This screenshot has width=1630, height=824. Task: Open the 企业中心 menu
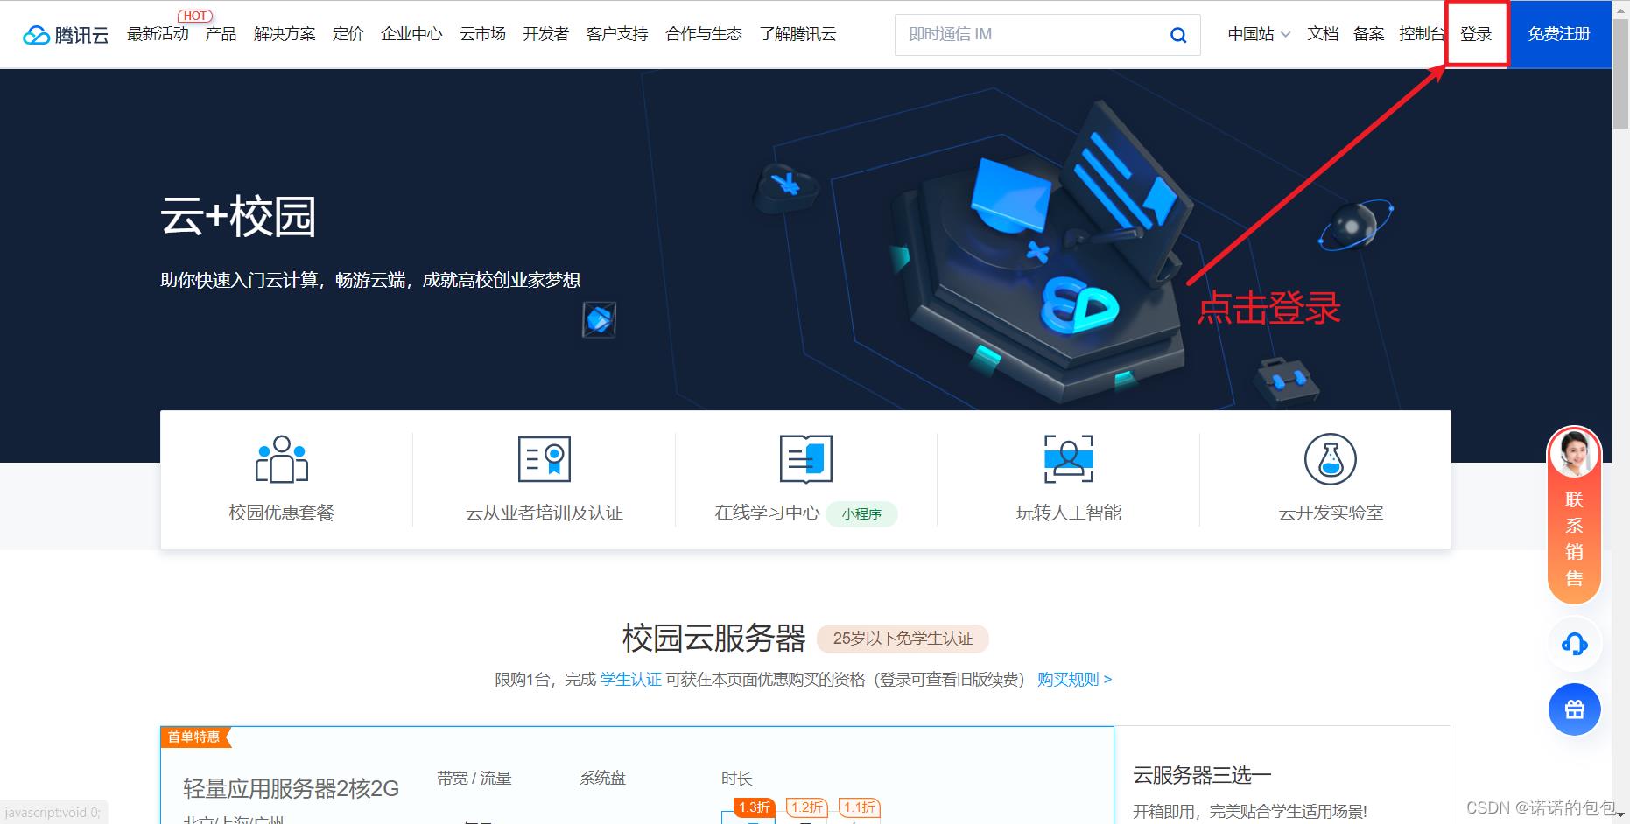point(411,34)
